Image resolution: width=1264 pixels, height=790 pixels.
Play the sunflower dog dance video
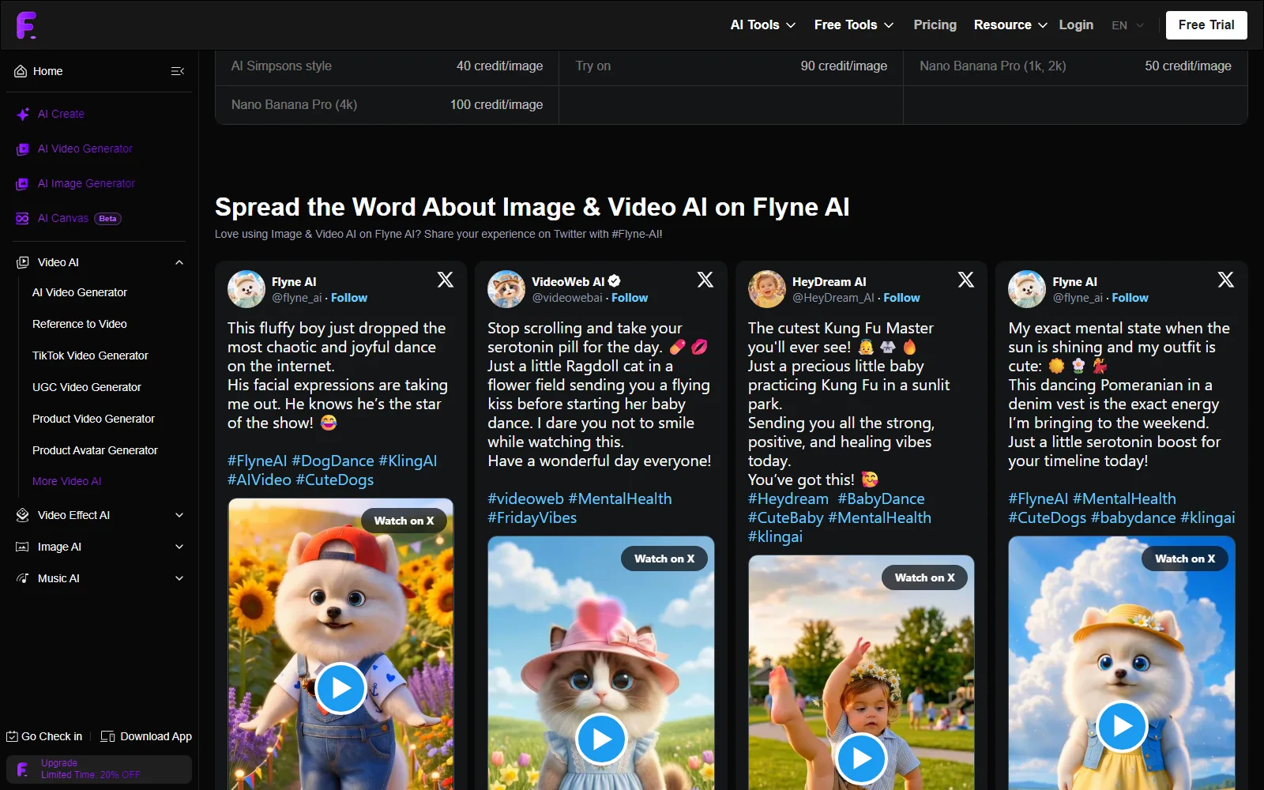(340, 688)
